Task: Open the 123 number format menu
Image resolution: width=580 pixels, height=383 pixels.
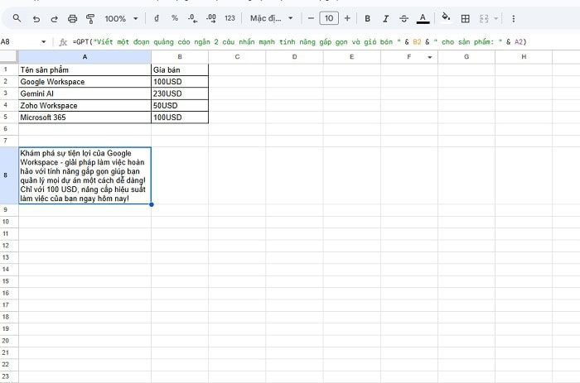Action: point(230,18)
